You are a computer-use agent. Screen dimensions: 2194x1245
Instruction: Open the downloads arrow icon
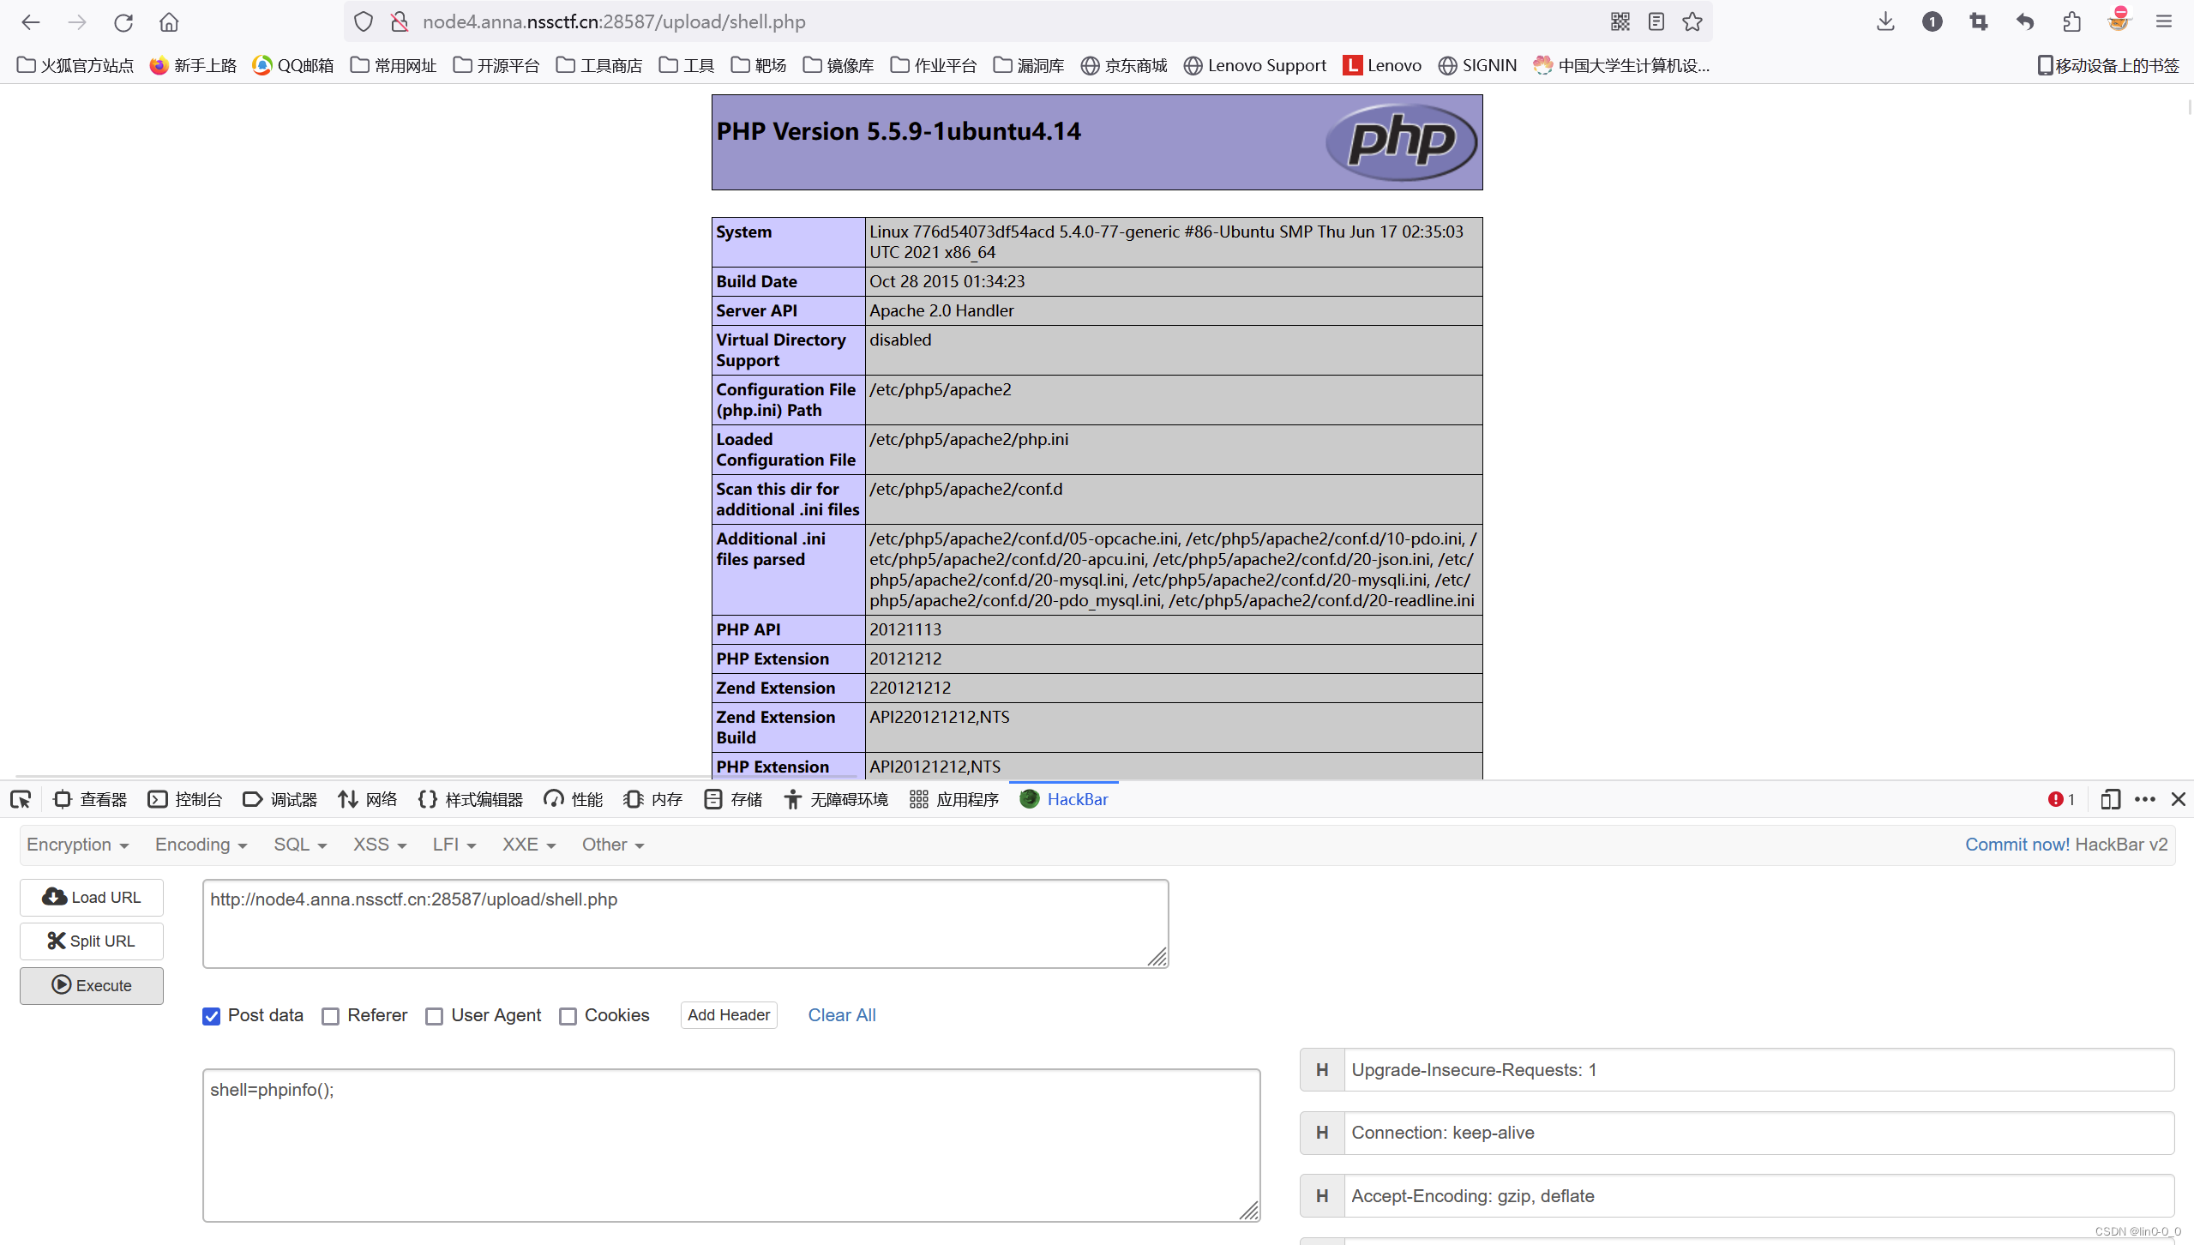click(1884, 22)
